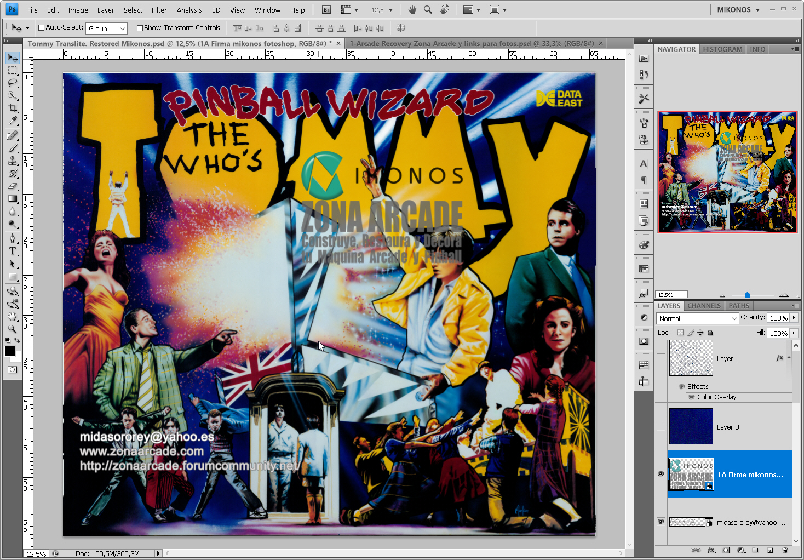Click the Delete layer trash icon

[x=785, y=551]
